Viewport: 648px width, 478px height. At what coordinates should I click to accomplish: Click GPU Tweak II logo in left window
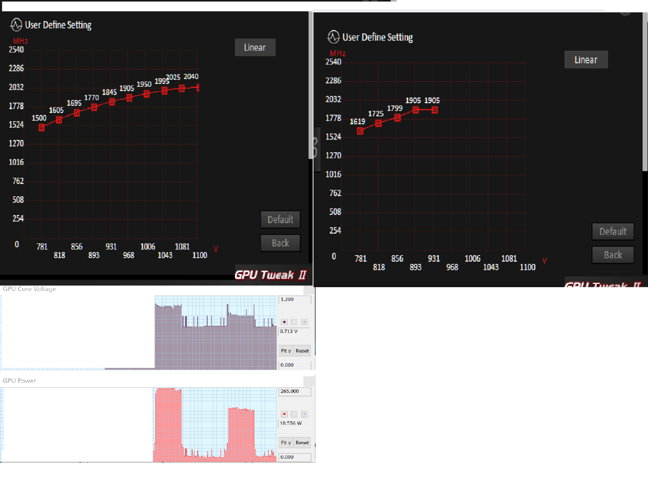pos(271,275)
